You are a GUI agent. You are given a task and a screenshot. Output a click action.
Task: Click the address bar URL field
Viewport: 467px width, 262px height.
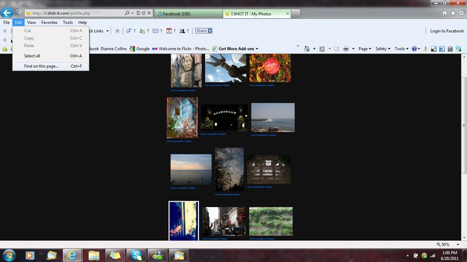78,13
